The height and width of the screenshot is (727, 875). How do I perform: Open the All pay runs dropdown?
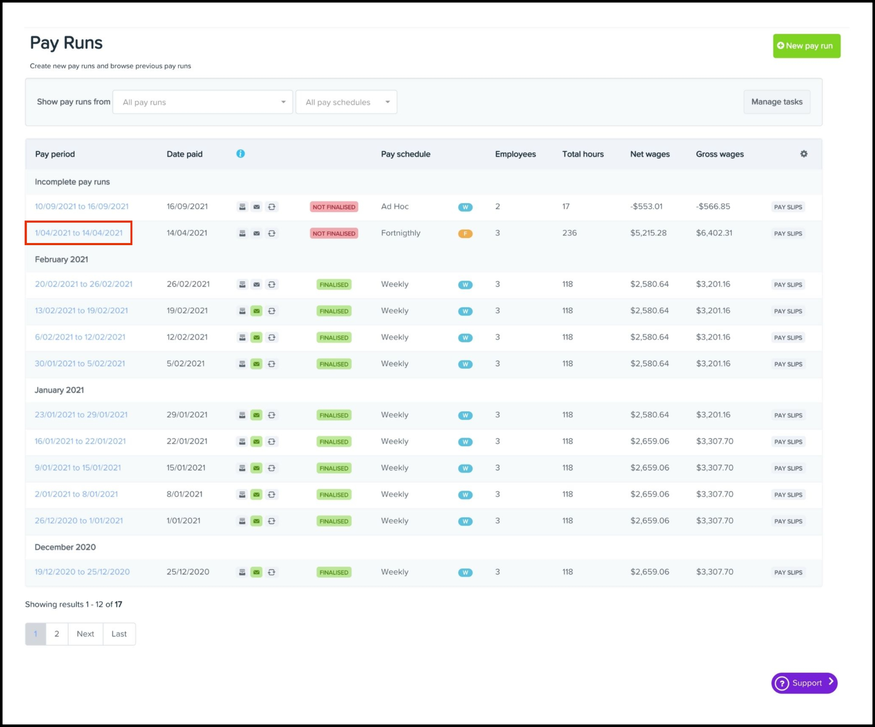[x=202, y=102]
